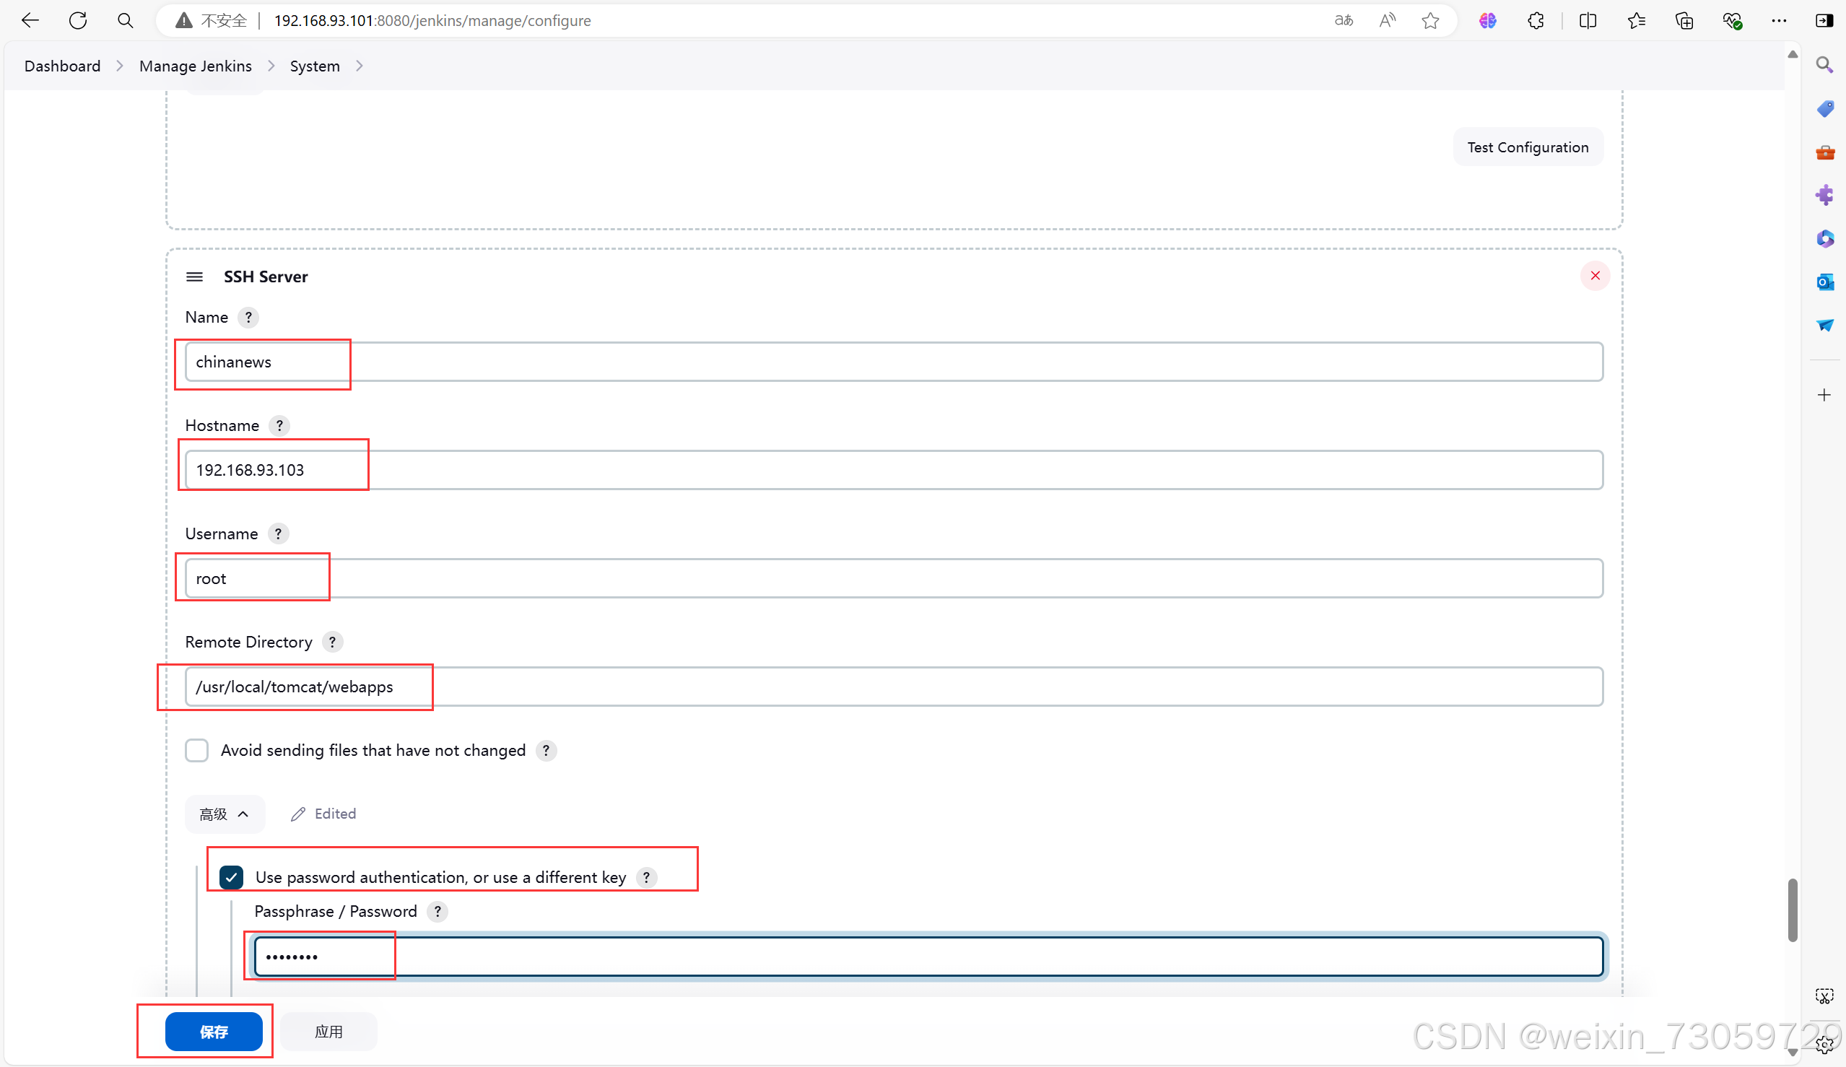Activate the read aloud icon
Screen dimensions: 1846x1067
tap(1388, 20)
